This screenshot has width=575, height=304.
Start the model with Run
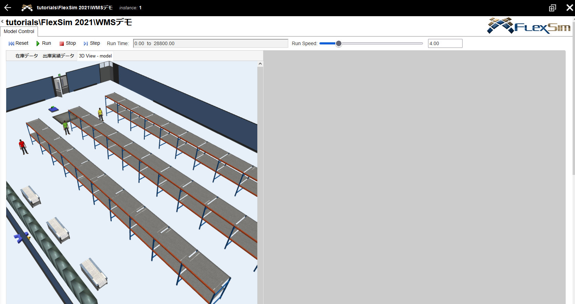[43, 43]
